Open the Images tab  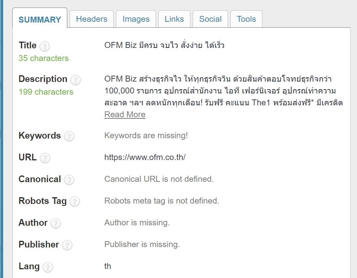coord(136,19)
